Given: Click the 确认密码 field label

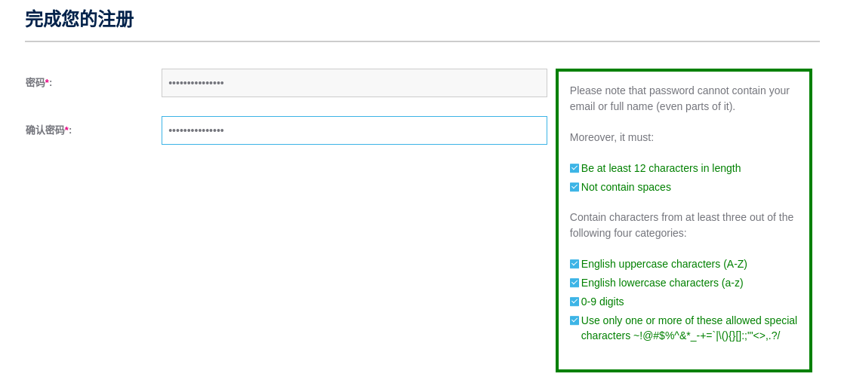Looking at the screenshot, I should pyautogui.click(x=45, y=130).
